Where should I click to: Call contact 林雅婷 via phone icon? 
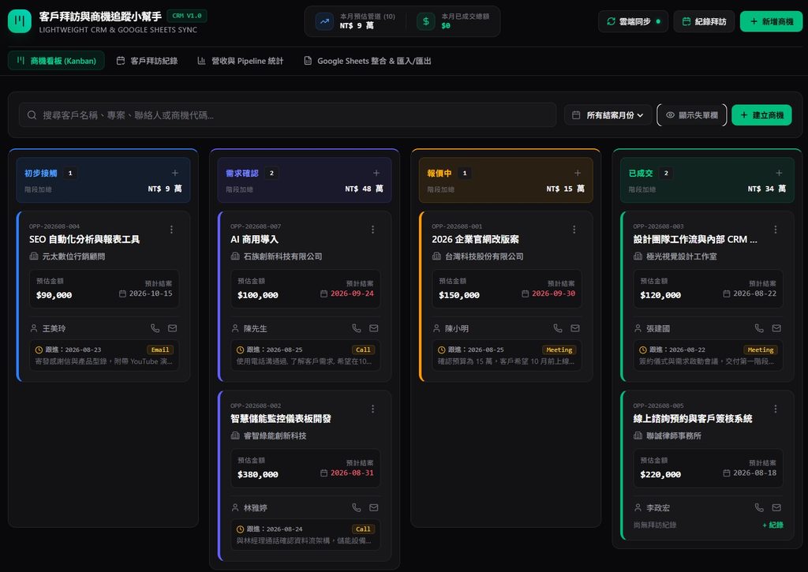coord(357,507)
